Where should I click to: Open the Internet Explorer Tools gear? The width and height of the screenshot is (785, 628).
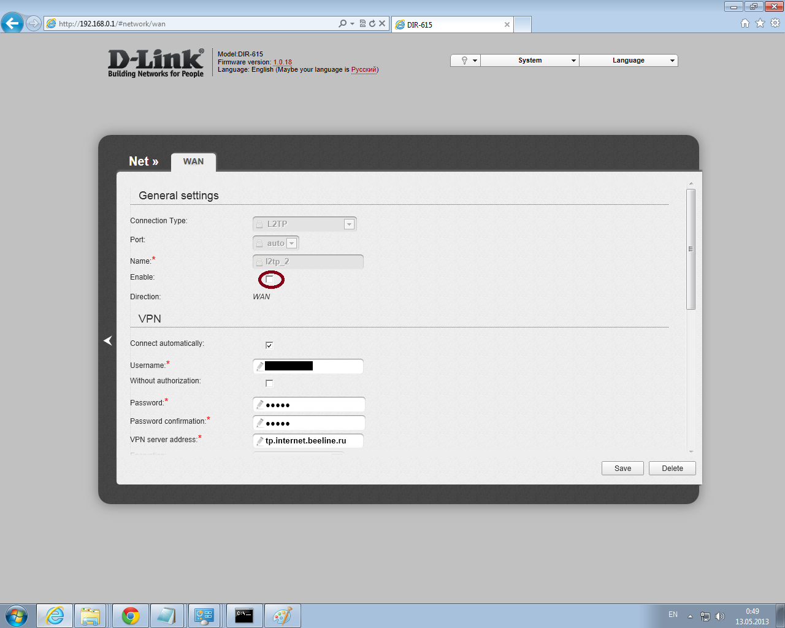point(775,23)
